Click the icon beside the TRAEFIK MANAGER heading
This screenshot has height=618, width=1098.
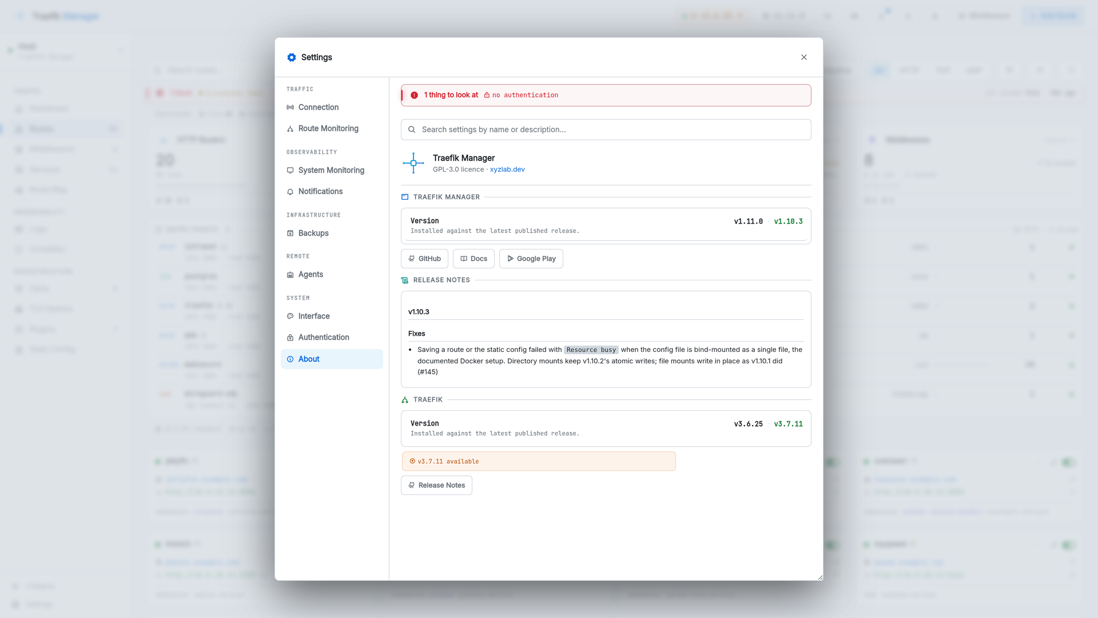405,197
